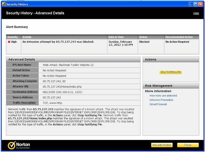Click Stop Notifying Me button
Image resolution: width=205 pixels, height=152 pixels.
point(170,72)
